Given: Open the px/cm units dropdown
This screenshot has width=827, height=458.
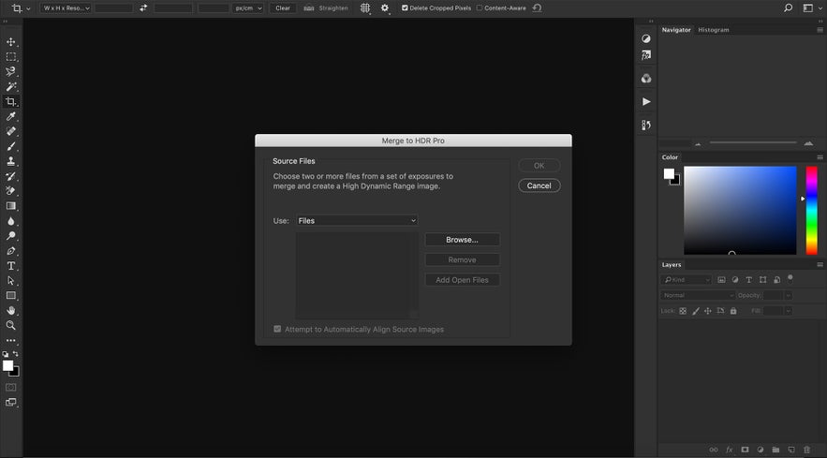Looking at the screenshot, I should tap(248, 7).
